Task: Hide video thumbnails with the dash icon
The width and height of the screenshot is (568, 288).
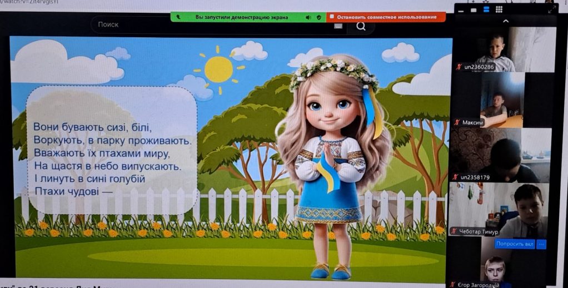Action: click(461, 11)
